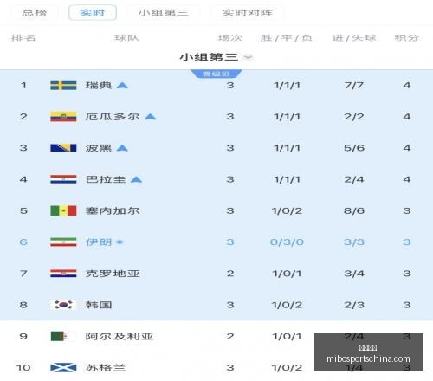
Task: Select rank number 9 for 阿尔及利亚
Action: (x=23, y=336)
